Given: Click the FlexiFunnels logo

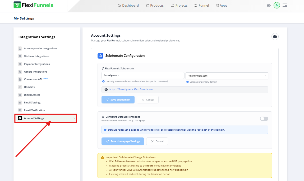Looking at the screenshot, I should (x=33, y=5).
